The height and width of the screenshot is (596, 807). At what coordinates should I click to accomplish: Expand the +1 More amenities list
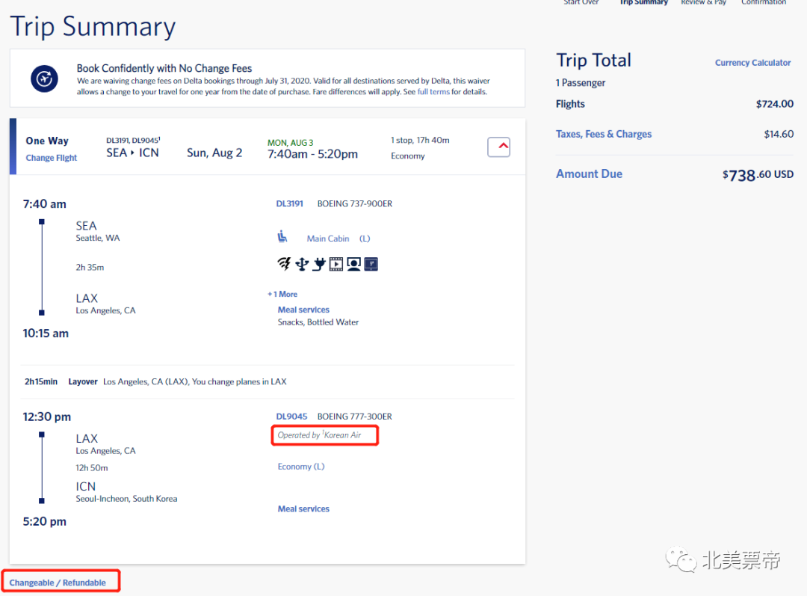pos(282,294)
